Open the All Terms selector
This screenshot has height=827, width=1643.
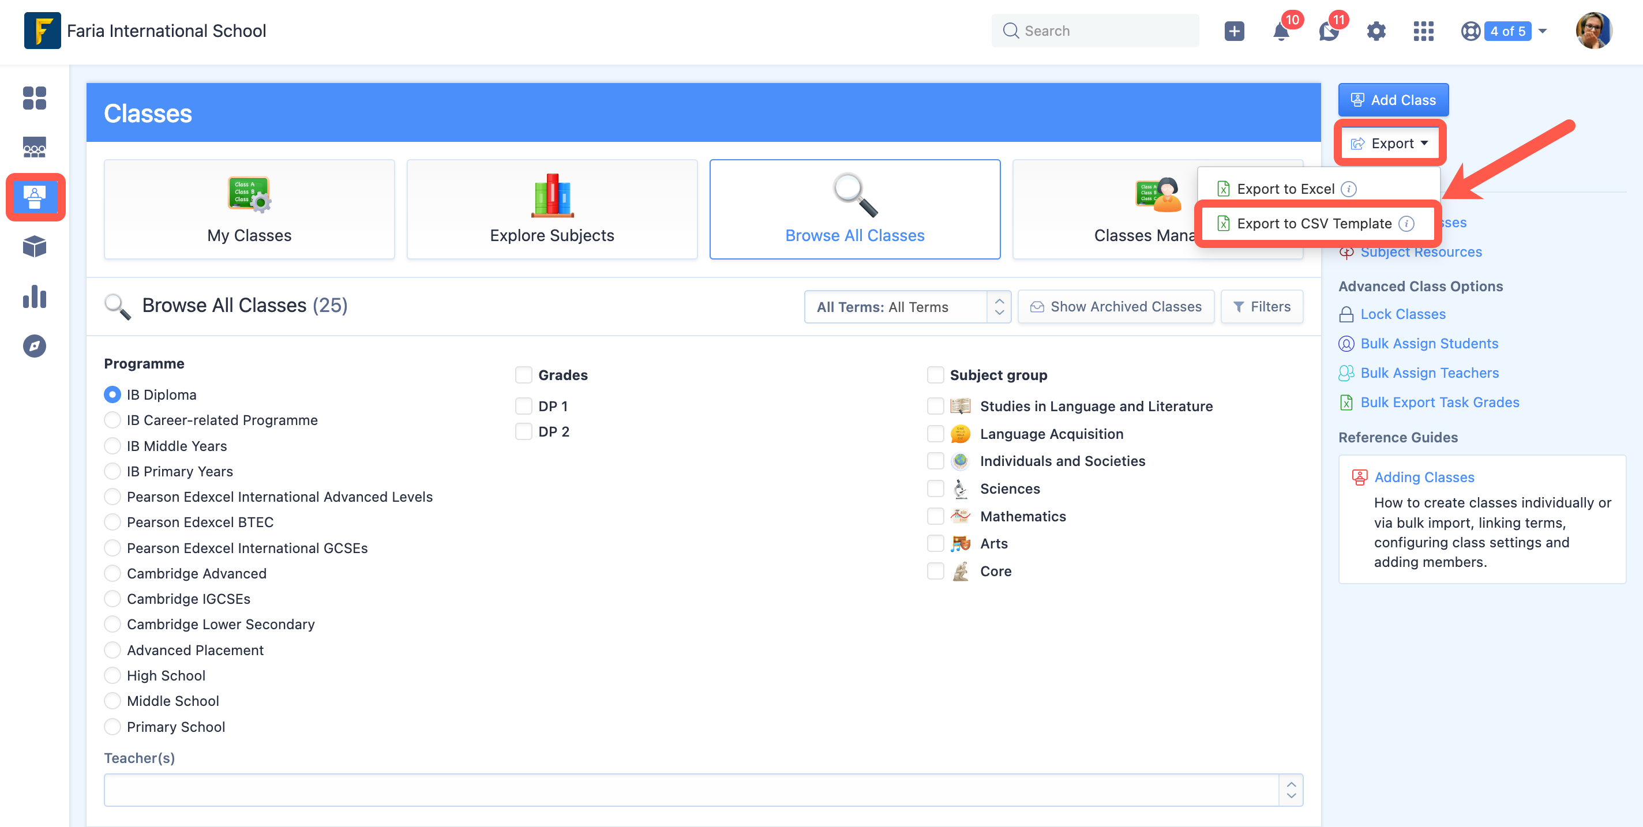907,307
